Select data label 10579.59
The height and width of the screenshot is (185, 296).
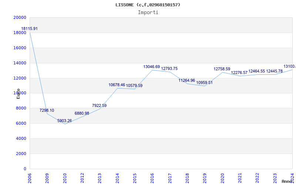(x=134, y=86)
